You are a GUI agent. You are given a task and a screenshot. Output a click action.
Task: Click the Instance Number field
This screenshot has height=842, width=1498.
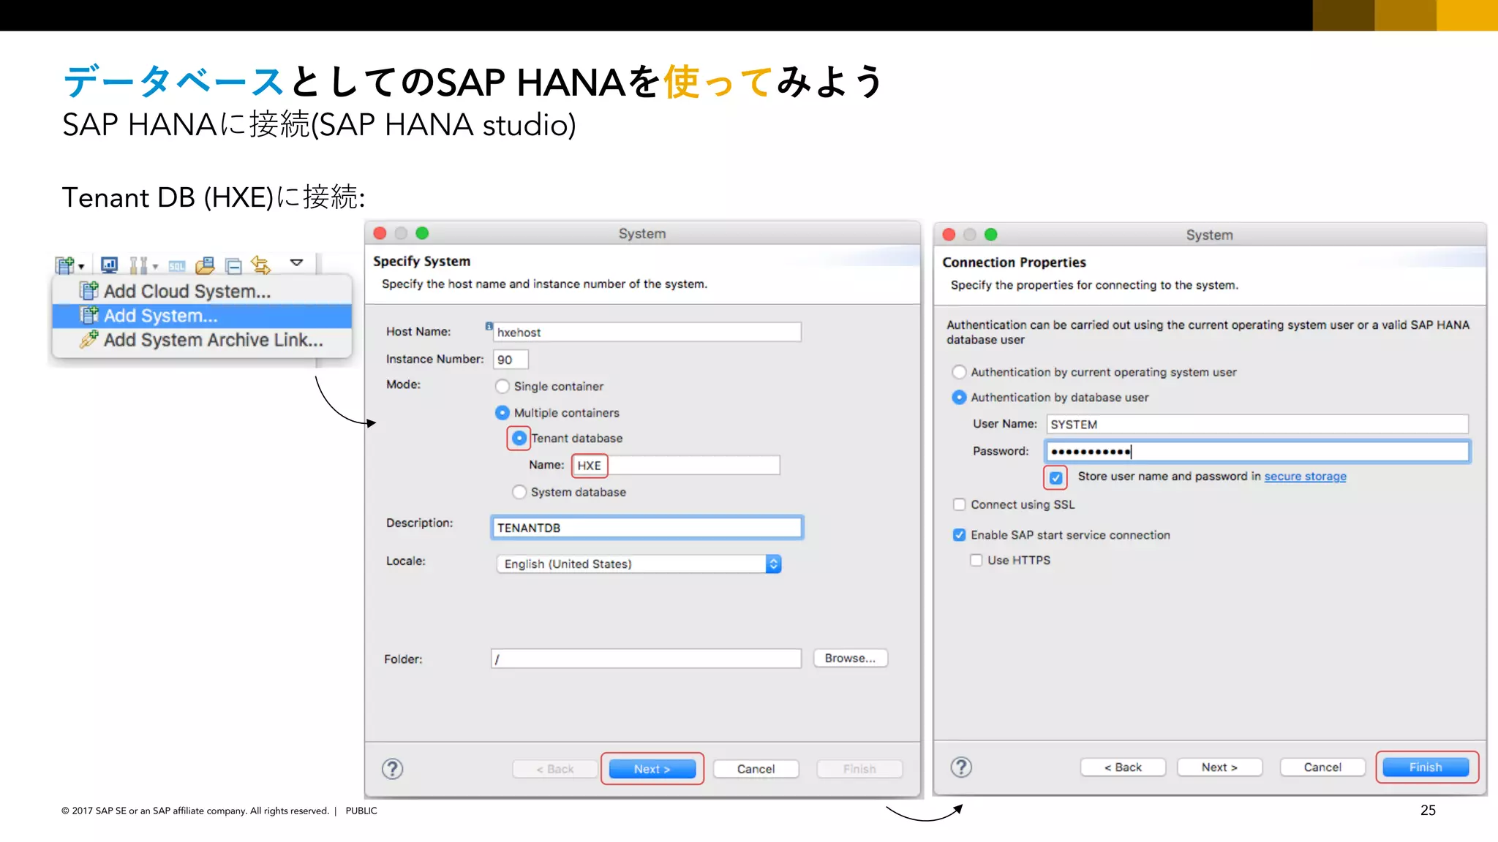click(x=511, y=360)
